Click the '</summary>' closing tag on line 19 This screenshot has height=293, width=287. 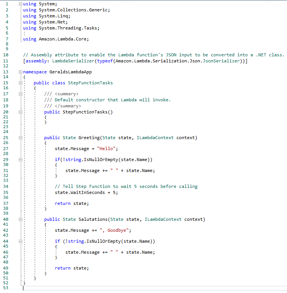pyautogui.click(x=68, y=106)
